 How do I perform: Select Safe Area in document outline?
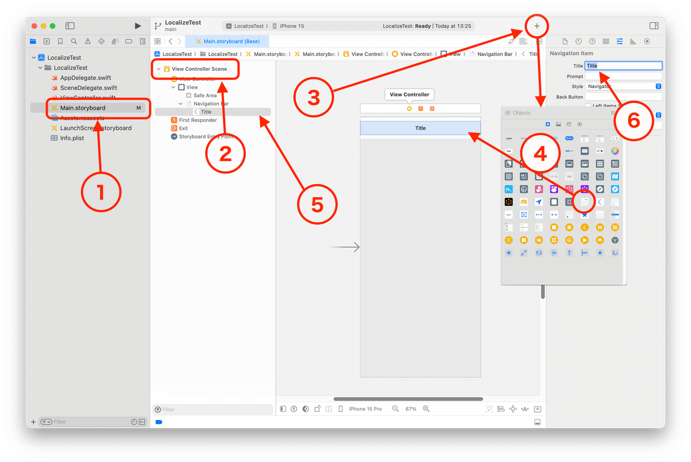[205, 96]
